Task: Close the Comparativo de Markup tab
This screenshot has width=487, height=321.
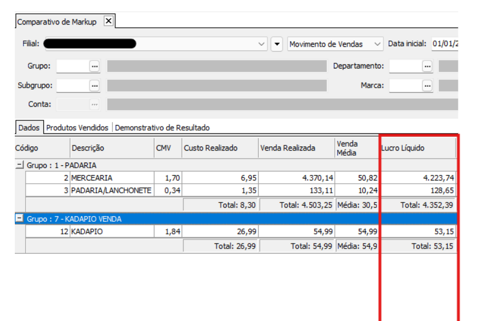Action: 109,21
